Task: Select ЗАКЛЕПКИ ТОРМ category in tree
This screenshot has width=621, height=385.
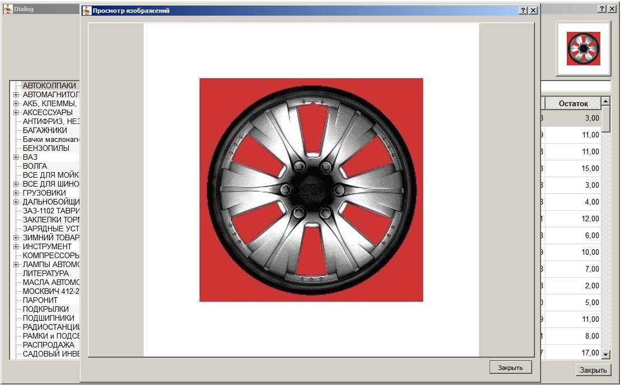Action: [x=51, y=220]
